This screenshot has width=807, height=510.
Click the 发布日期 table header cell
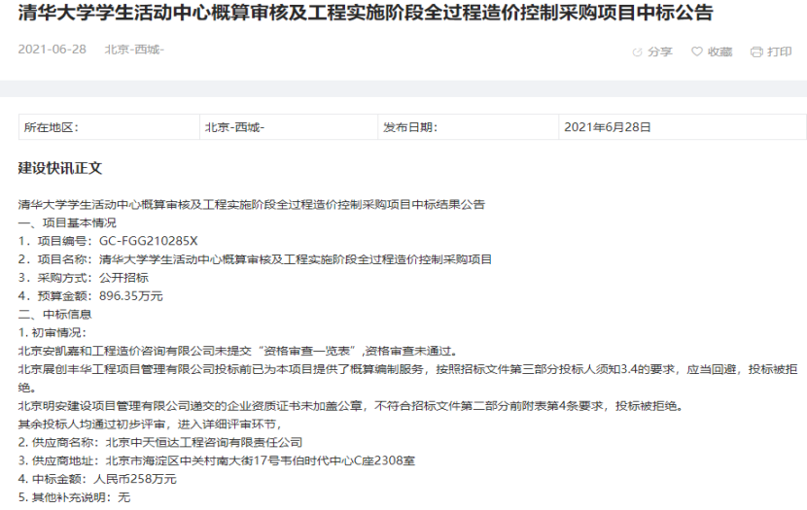[x=409, y=127]
